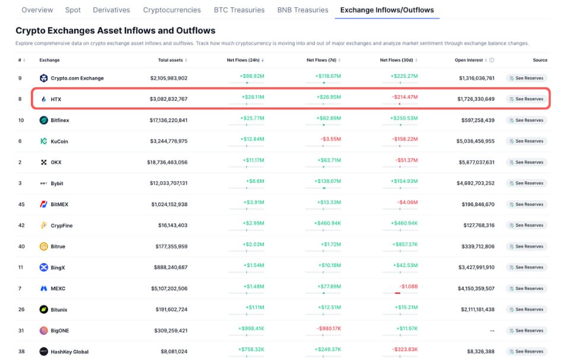Screen dimensions: 561x361
Task: Click the Open Interest info icon
Action: pyautogui.click(x=492, y=60)
